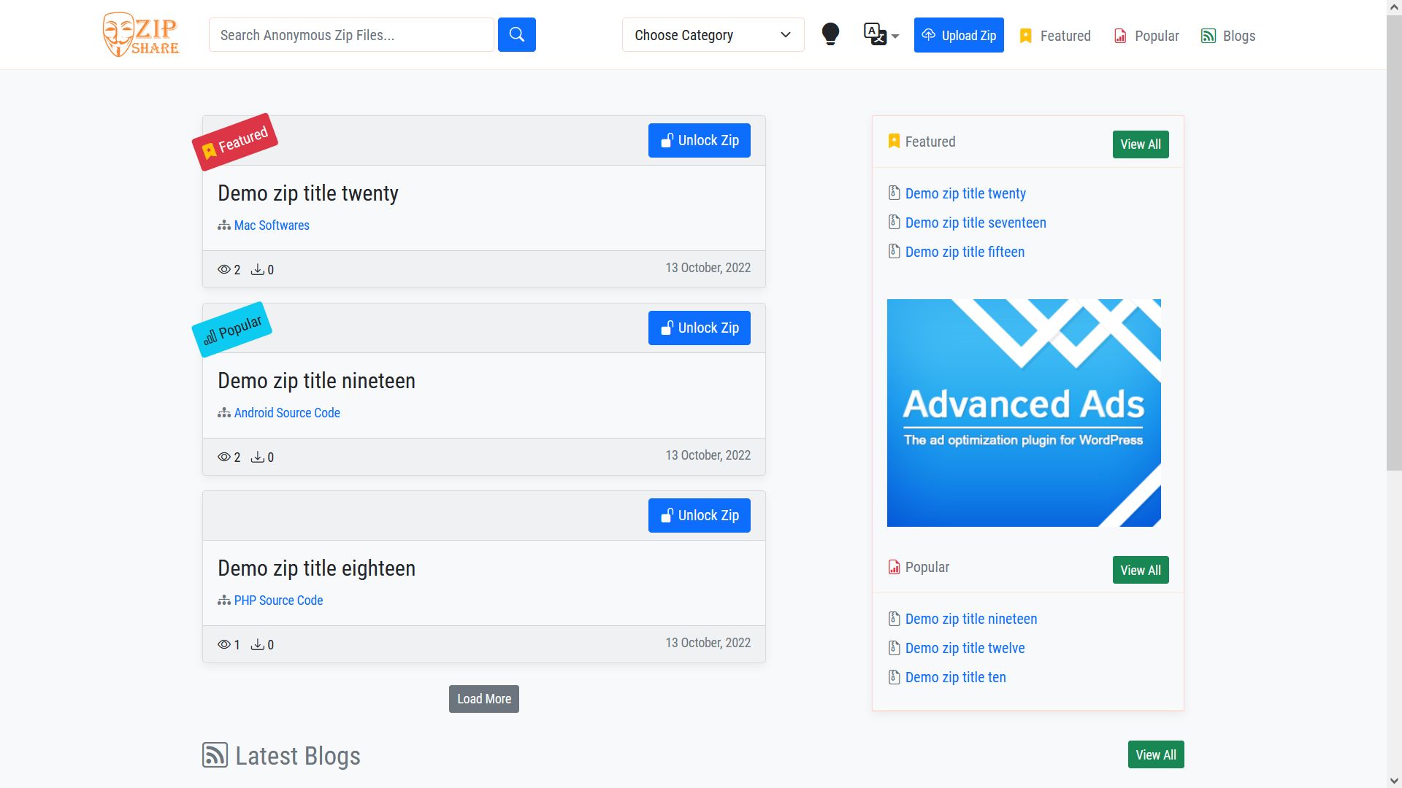Click the Upload Zip button
The height and width of the screenshot is (788, 1402).
tap(958, 35)
